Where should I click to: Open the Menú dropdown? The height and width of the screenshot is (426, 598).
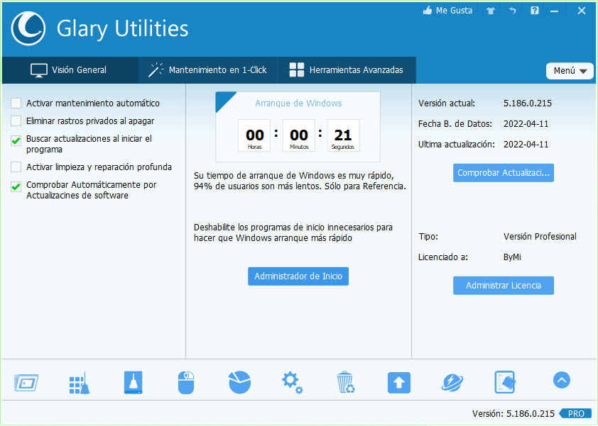570,71
